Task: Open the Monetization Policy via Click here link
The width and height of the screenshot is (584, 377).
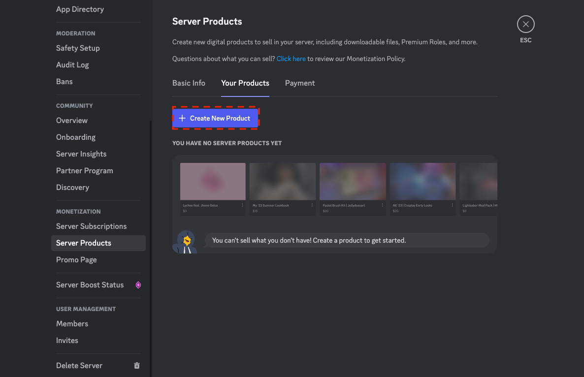Action: point(291,58)
